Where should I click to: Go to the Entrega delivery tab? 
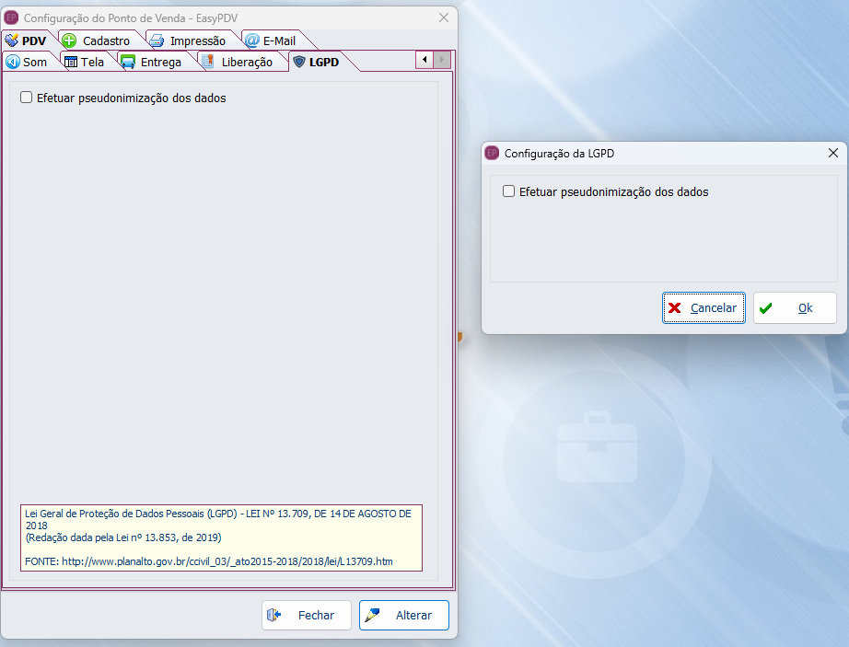(x=151, y=62)
